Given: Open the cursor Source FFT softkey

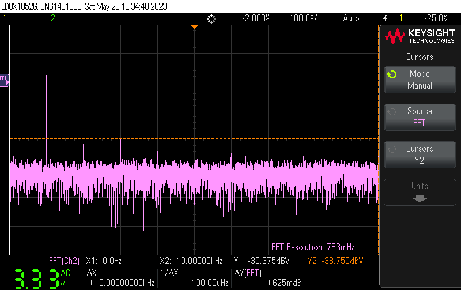Looking at the screenshot, I should tap(420, 117).
